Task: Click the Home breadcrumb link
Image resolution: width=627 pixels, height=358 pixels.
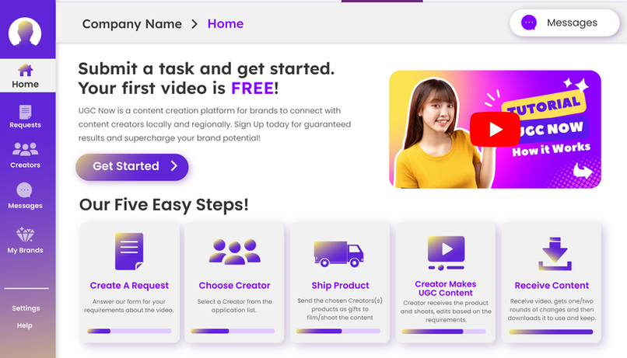Action: 226,24
